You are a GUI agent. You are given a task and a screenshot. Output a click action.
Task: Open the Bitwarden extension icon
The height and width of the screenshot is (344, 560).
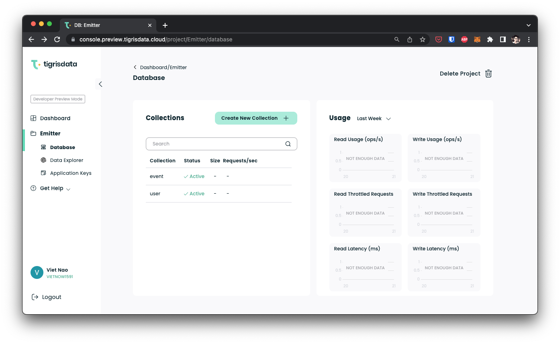452,39
